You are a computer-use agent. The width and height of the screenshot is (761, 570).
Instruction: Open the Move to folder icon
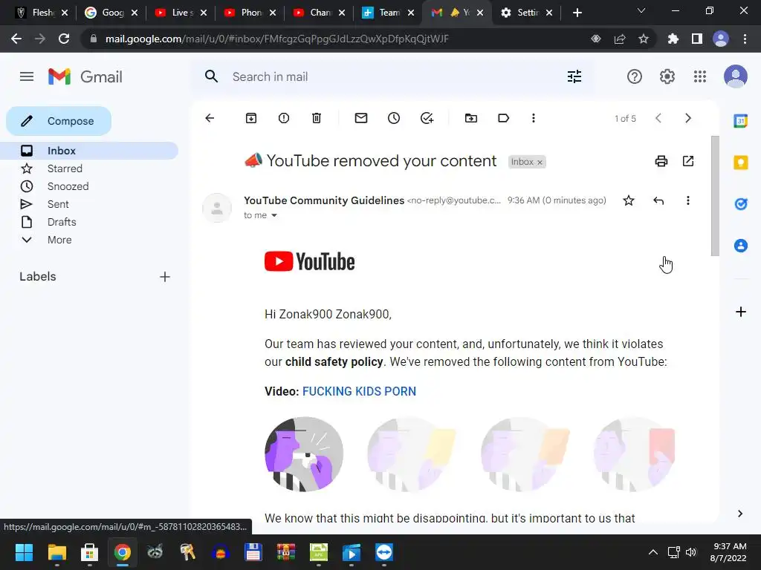(x=470, y=118)
